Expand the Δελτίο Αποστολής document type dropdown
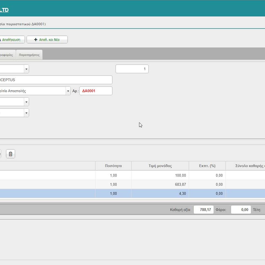Viewport: 265px width, 265px height. coord(68,91)
